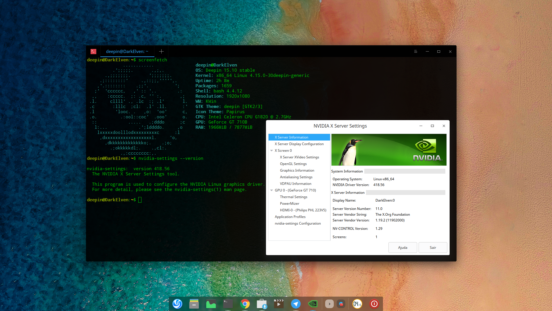
Task: Click the red power button in dock
Action: 374,304
